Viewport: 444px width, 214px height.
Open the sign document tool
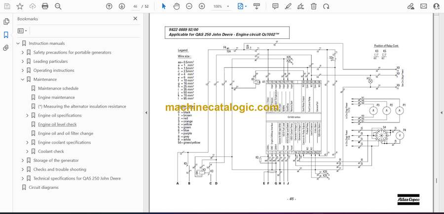(301, 6)
